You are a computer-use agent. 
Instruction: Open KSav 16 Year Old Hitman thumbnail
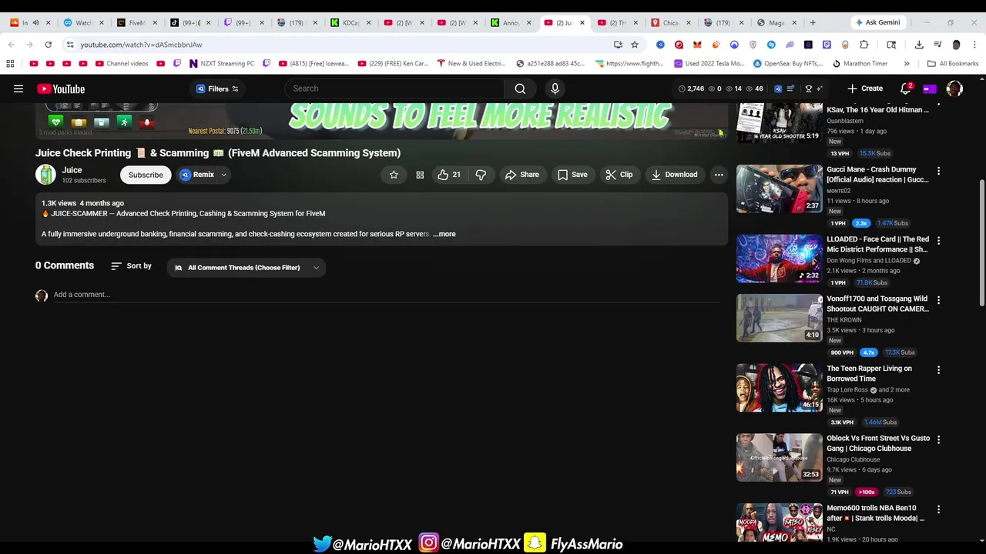pyautogui.click(x=779, y=123)
